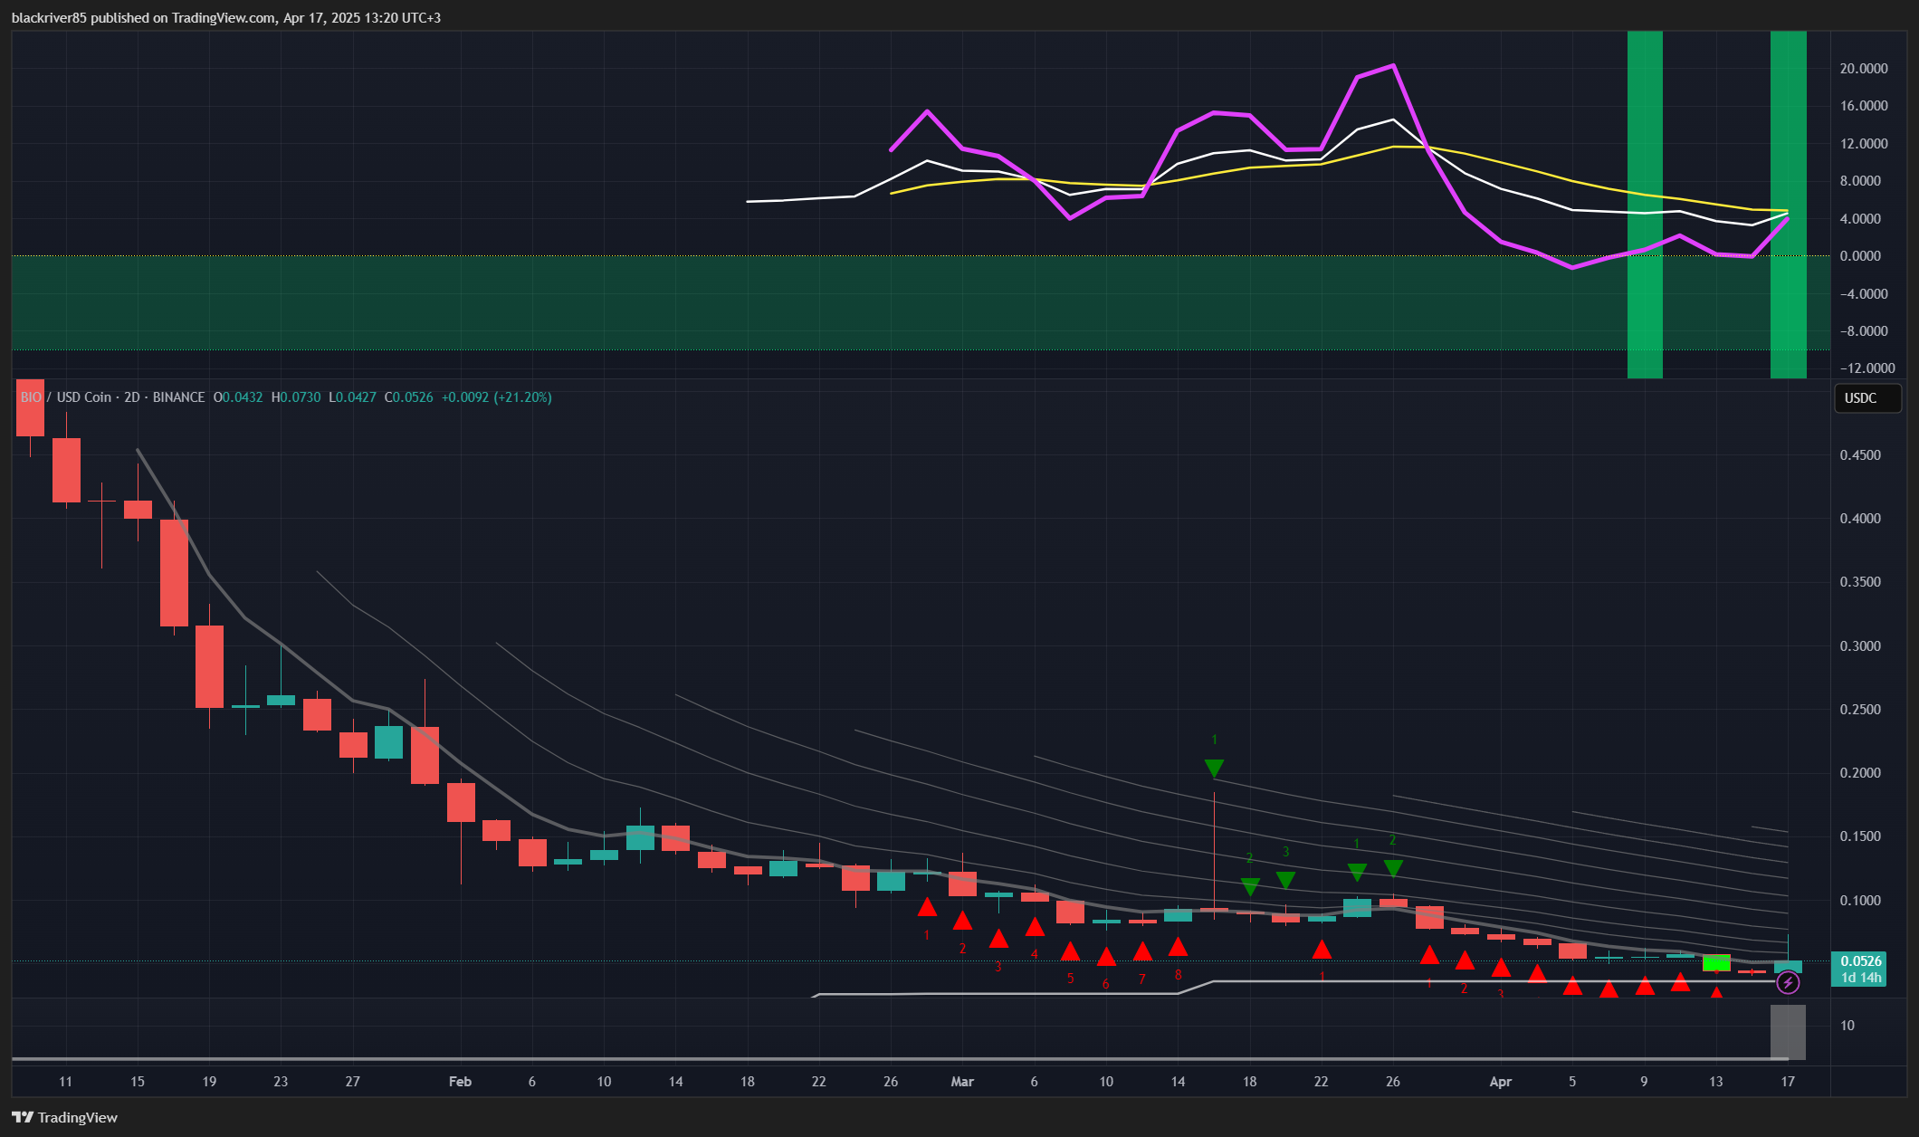Screen dimensions: 1919x1137
Task: Click the close value C0.0526 in legend
Action: [409, 397]
